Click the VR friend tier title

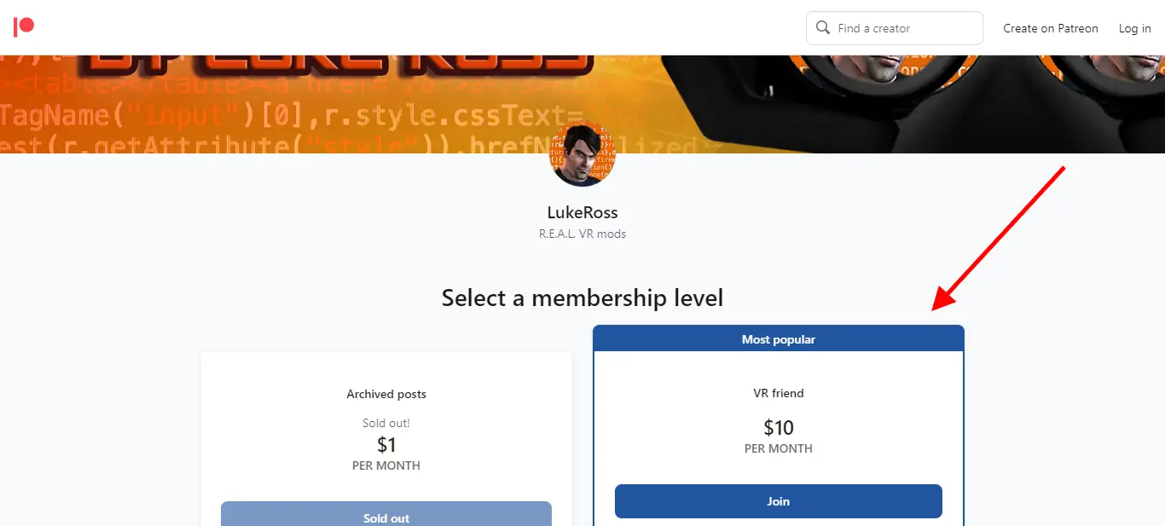tap(778, 393)
